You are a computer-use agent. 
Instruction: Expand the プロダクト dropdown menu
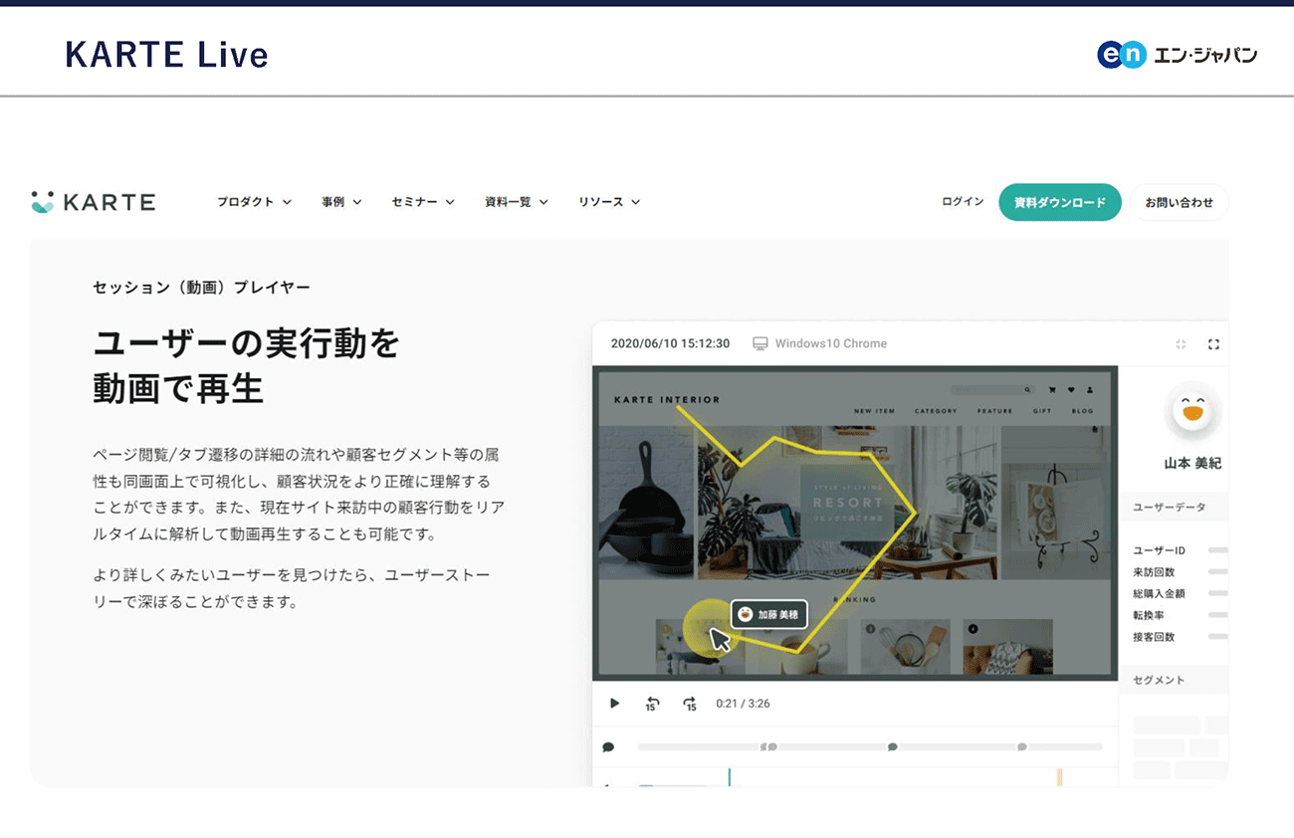[x=254, y=202]
